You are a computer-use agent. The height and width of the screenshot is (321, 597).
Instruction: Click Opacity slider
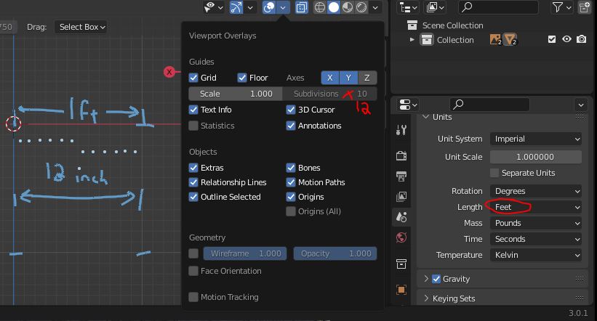coord(335,253)
